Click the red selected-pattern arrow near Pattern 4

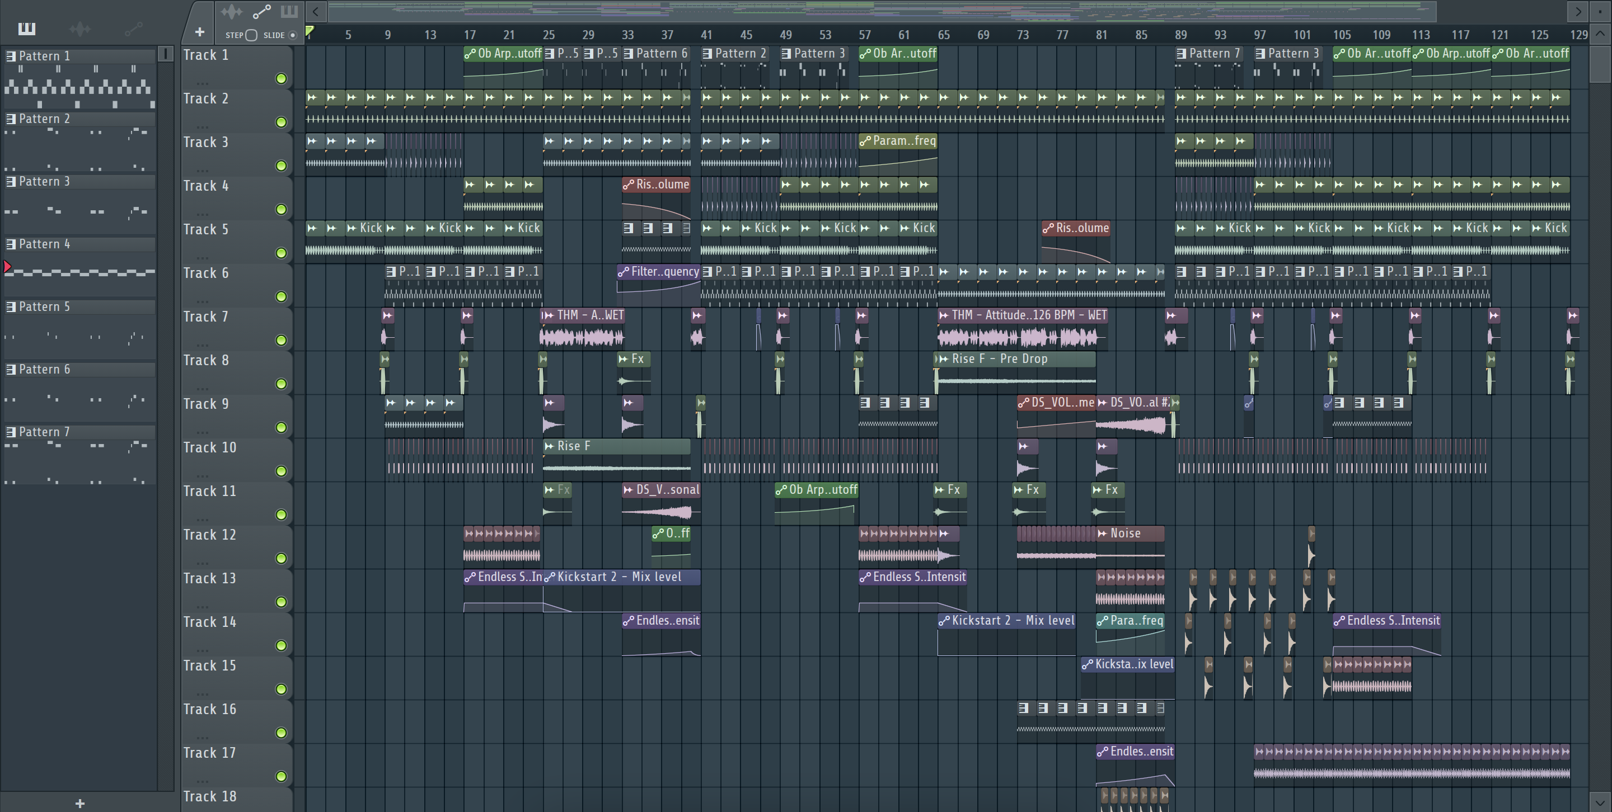[x=7, y=267]
